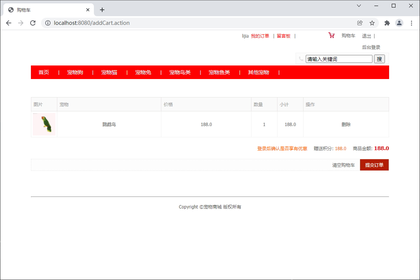
Task: Open the 宠物兔 category
Action: tap(143, 72)
